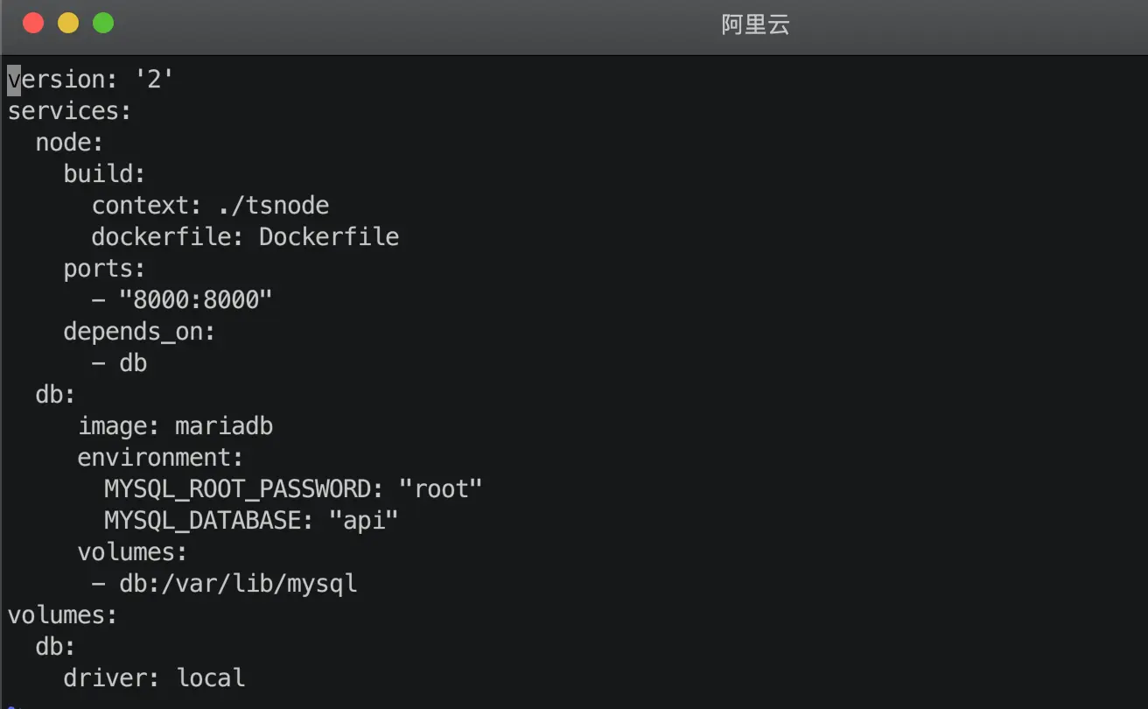This screenshot has height=709, width=1148.
Task: Click the yellow minimize window button
Action: pyautogui.click(x=68, y=24)
